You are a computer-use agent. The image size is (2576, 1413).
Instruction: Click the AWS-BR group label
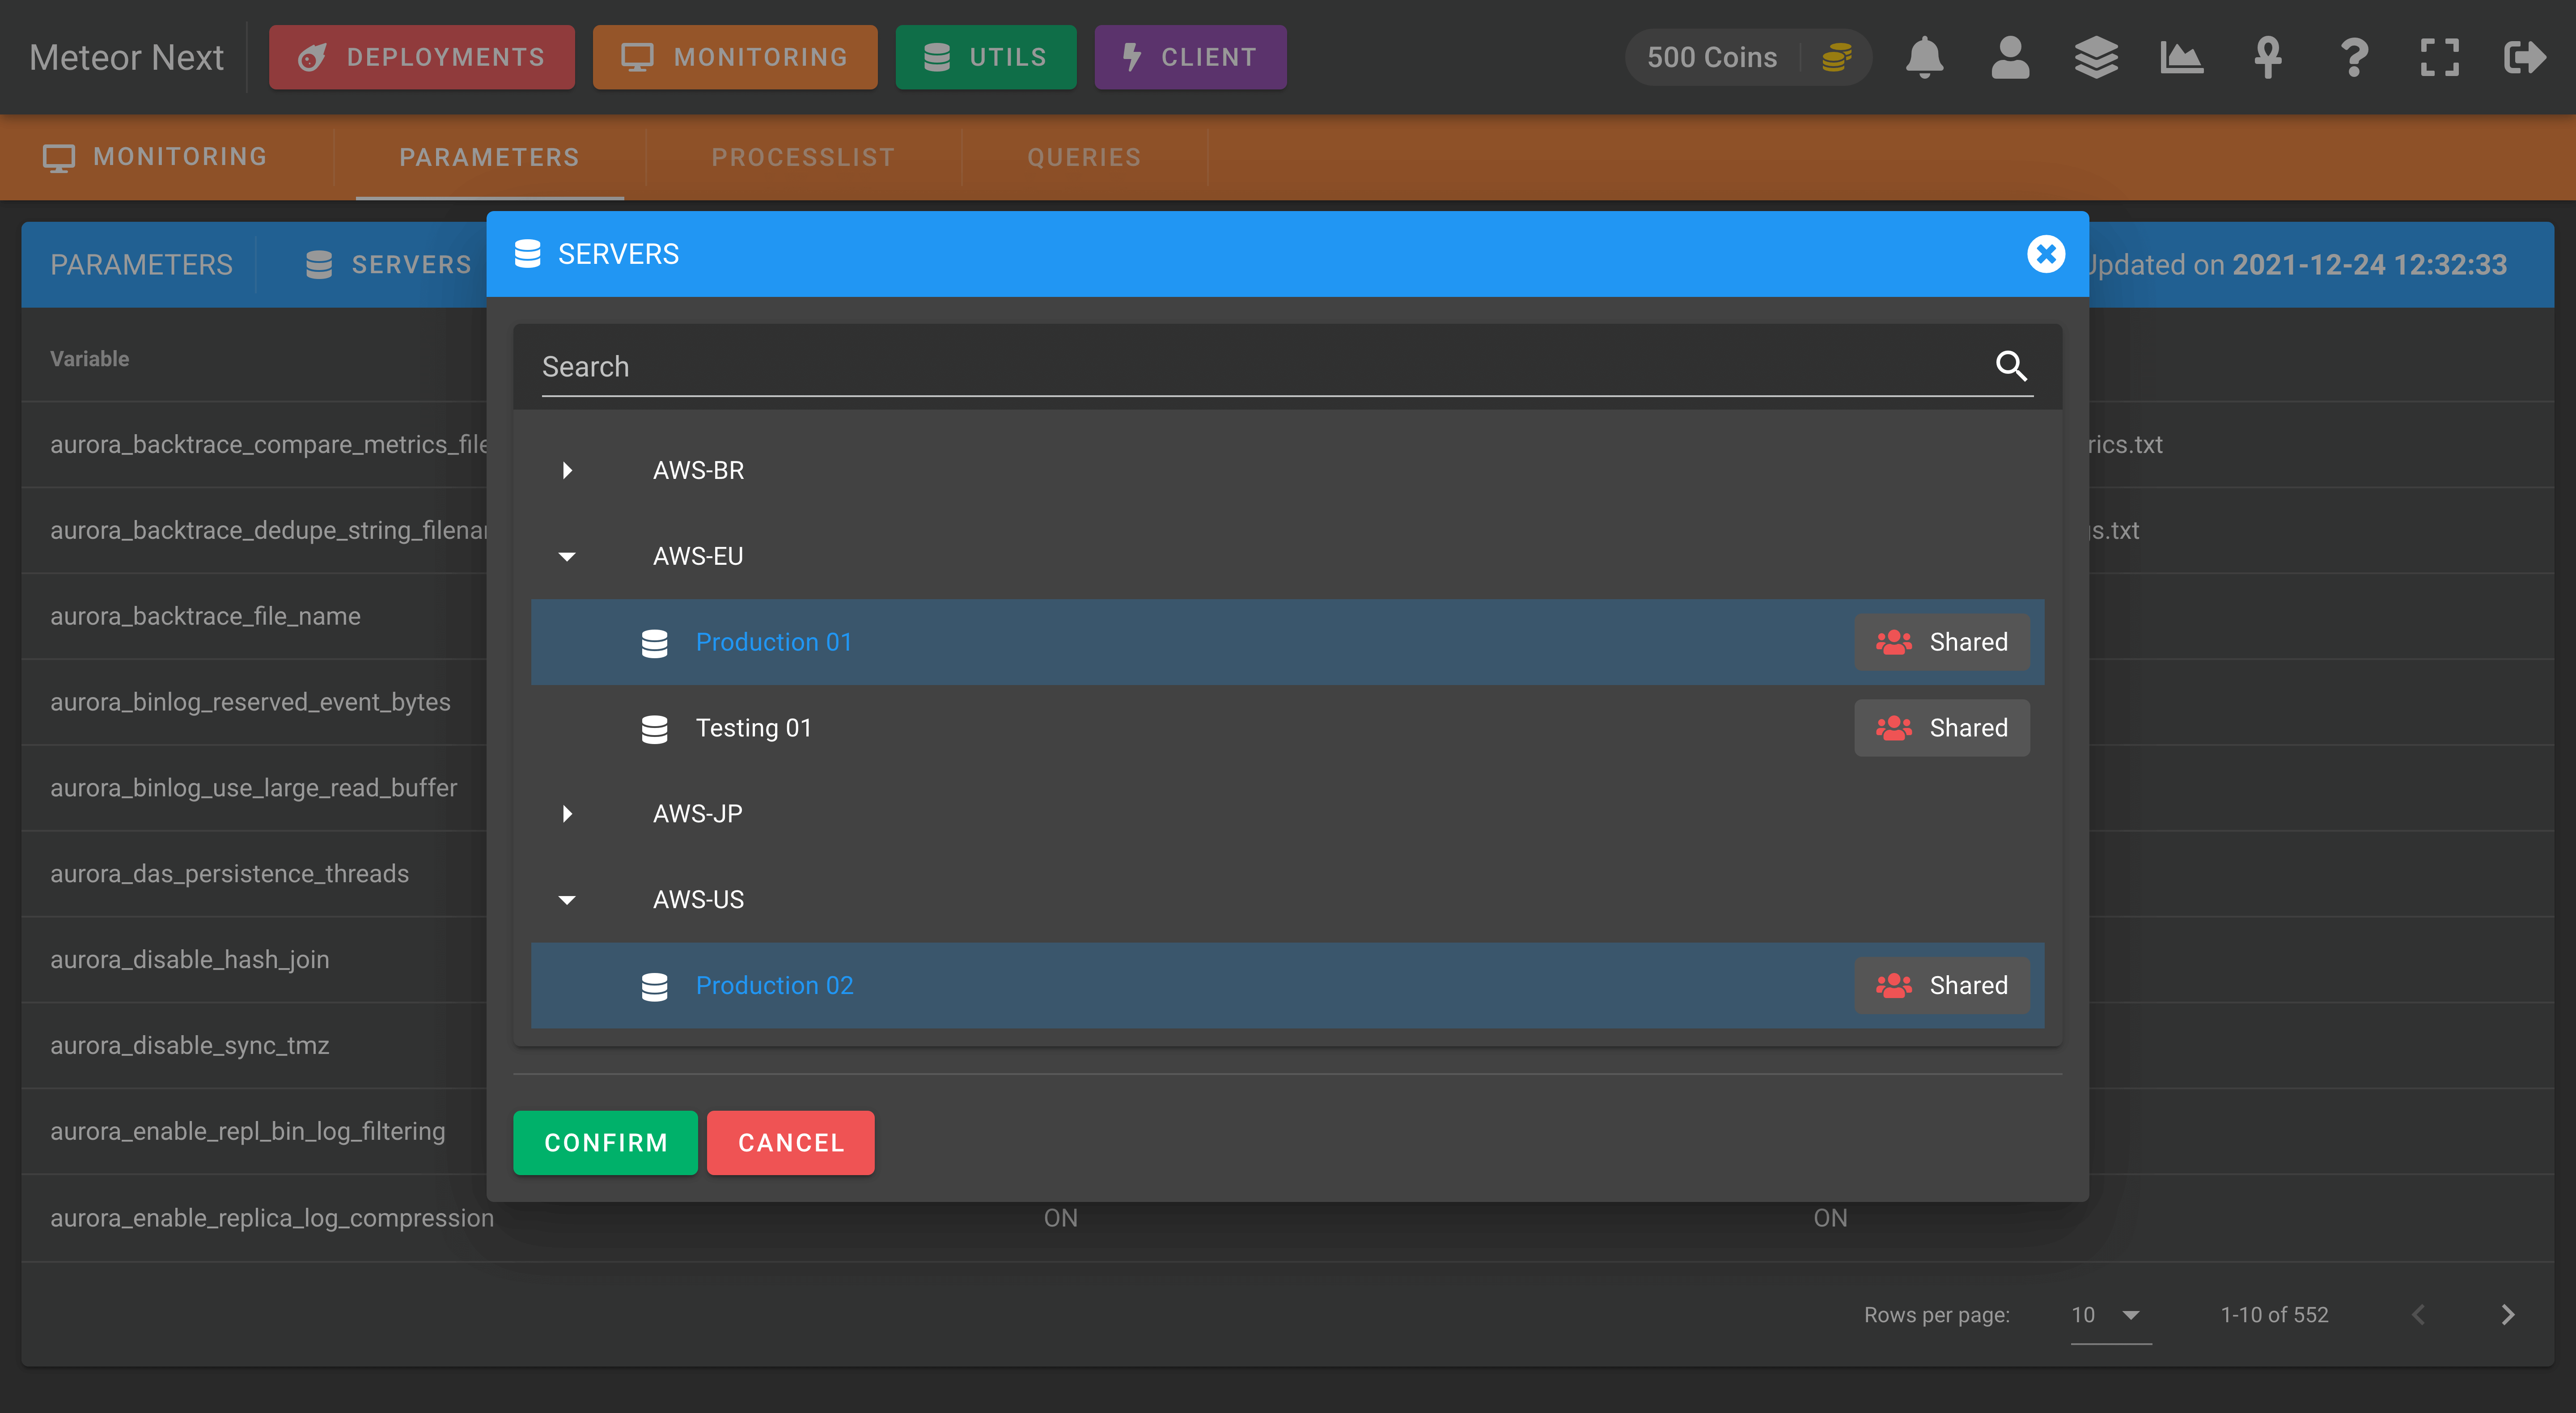coord(698,470)
